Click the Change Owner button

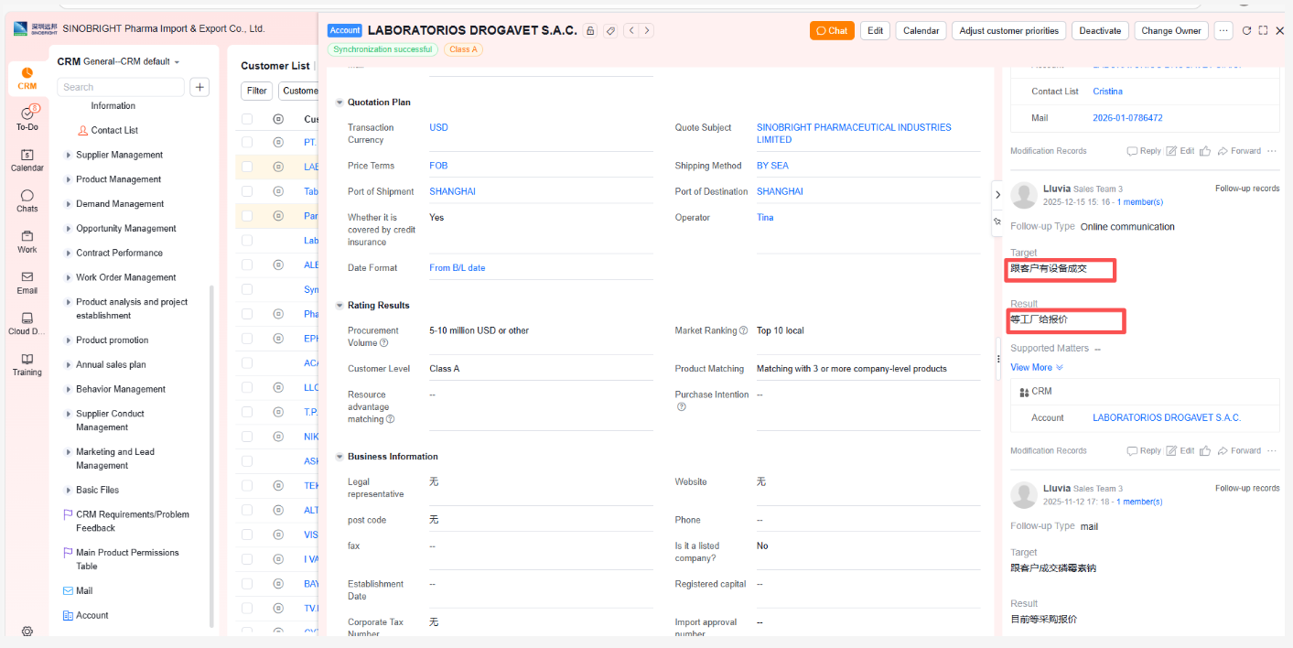point(1171,30)
